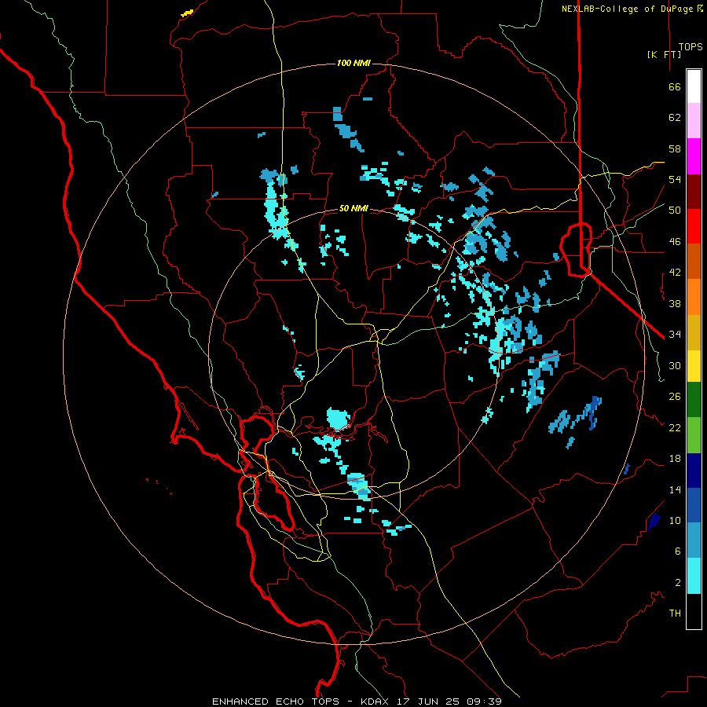
Task: Click the legend value "22"
Action: [675, 428]
